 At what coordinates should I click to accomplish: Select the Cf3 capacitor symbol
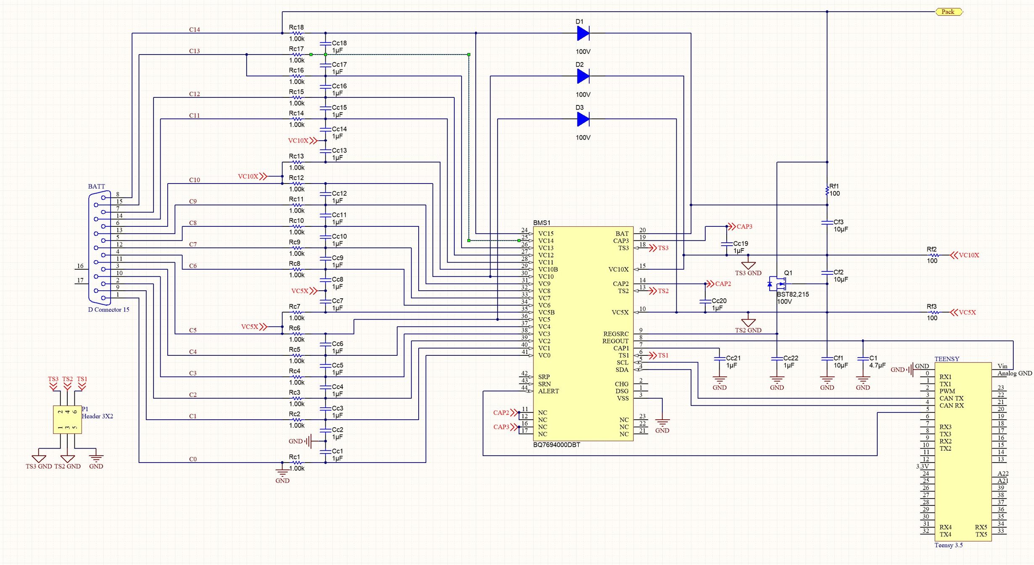click(x=827, y=223)
